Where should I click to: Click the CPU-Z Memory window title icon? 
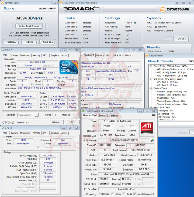[x=2, y=128]
